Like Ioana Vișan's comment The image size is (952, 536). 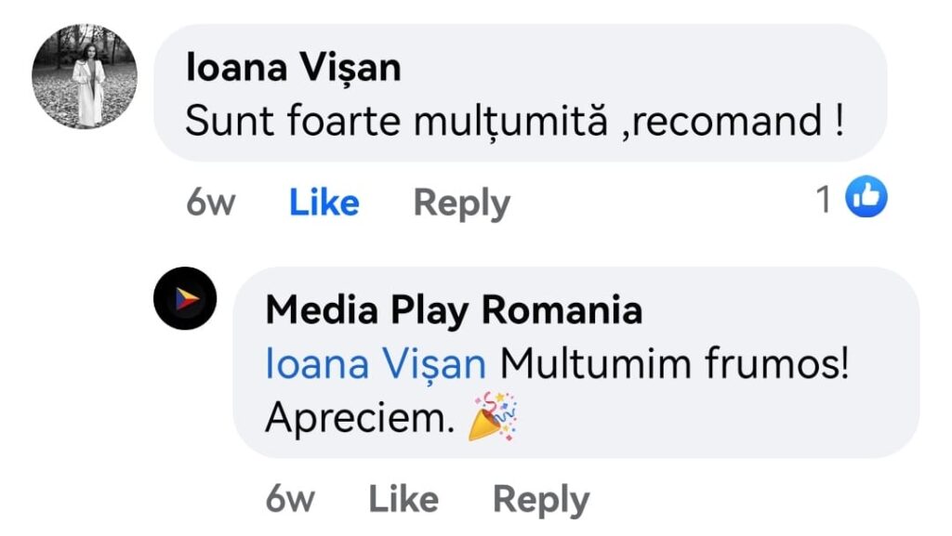click(324, 203)
